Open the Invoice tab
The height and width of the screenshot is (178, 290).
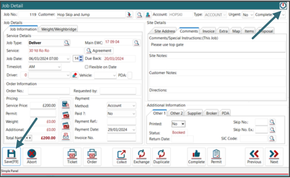208,31
